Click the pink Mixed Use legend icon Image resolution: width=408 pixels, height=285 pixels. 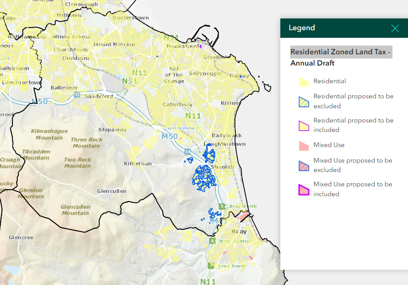coord(304,145)
